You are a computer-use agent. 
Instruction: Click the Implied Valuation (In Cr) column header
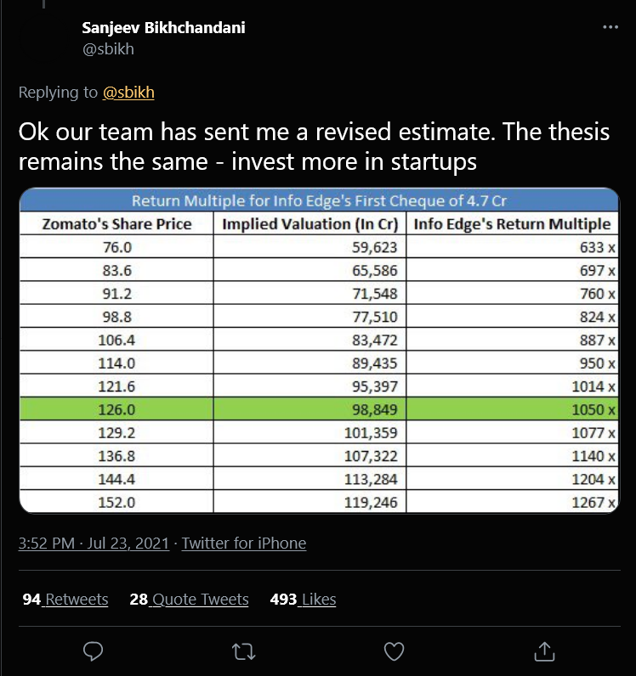309,224
